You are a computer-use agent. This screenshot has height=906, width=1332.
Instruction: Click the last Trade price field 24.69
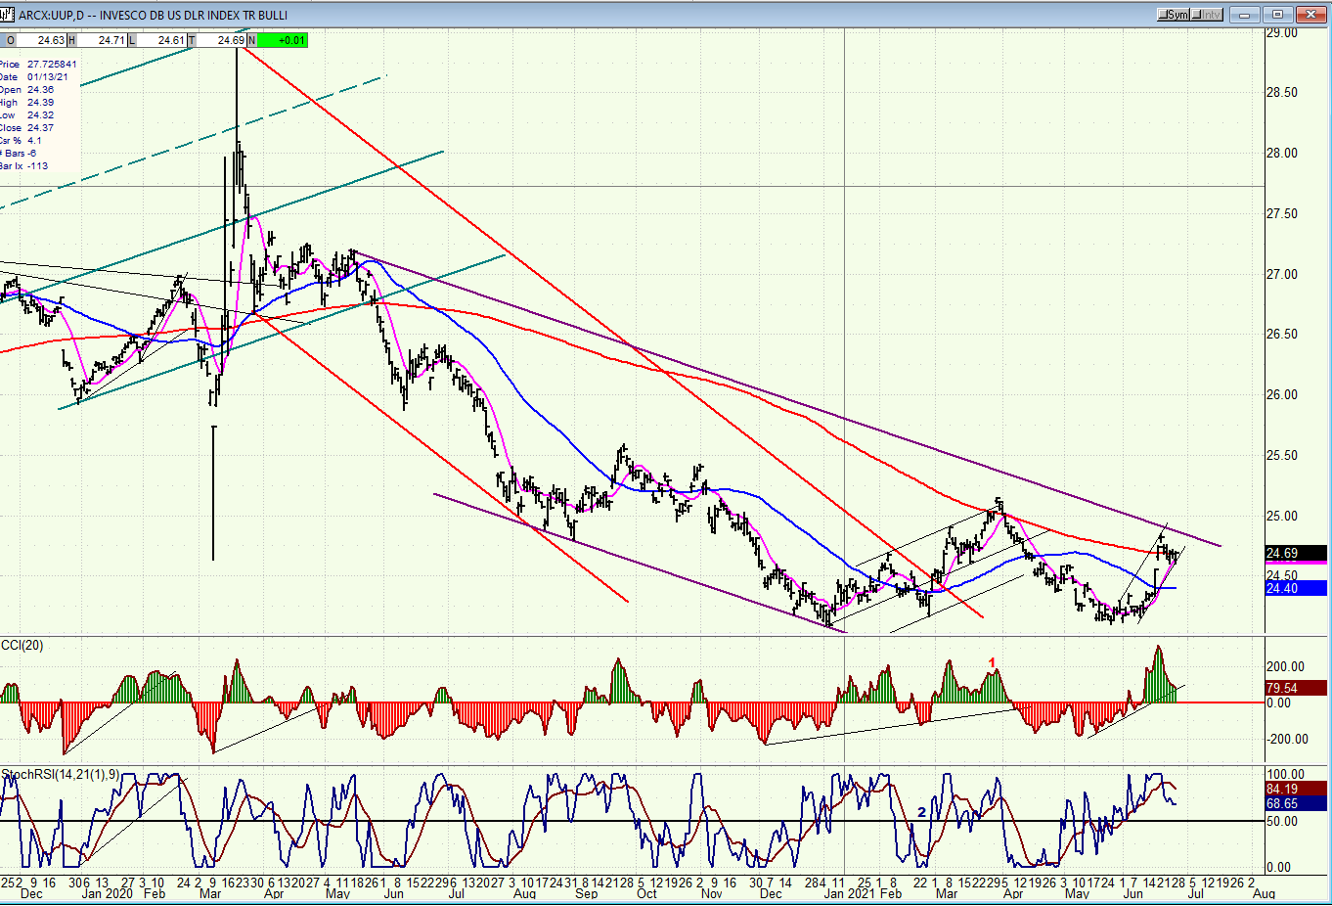click(x=221, y=40)
